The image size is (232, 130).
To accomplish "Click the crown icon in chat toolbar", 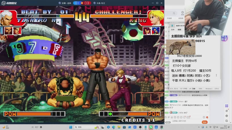I will pyautogui.click(x=172, y=117).
